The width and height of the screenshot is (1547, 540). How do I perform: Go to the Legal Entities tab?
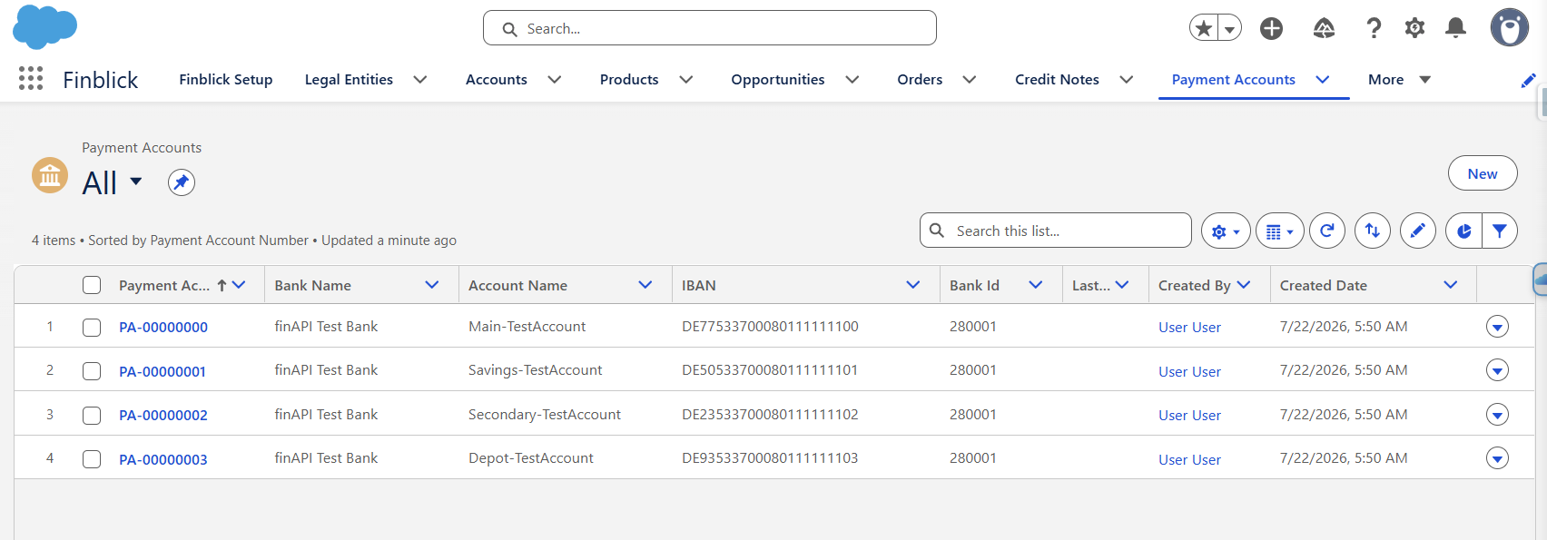349,80
